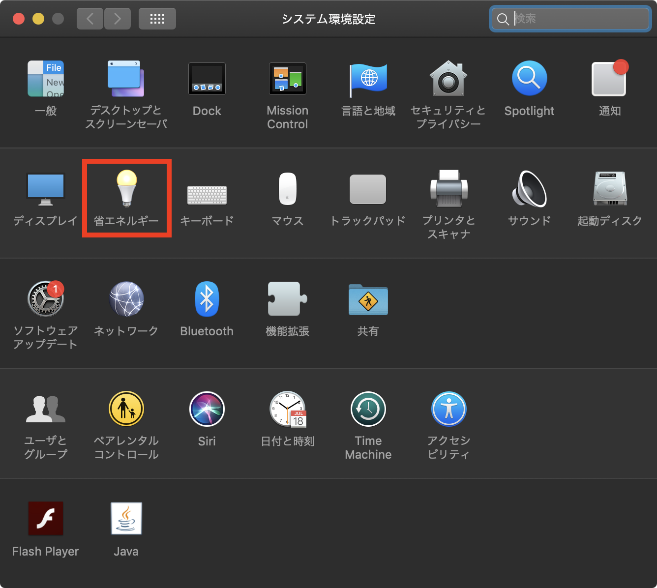Go back with the left arrow button
This screenshot has width=657, height=588.
[90, 19]
